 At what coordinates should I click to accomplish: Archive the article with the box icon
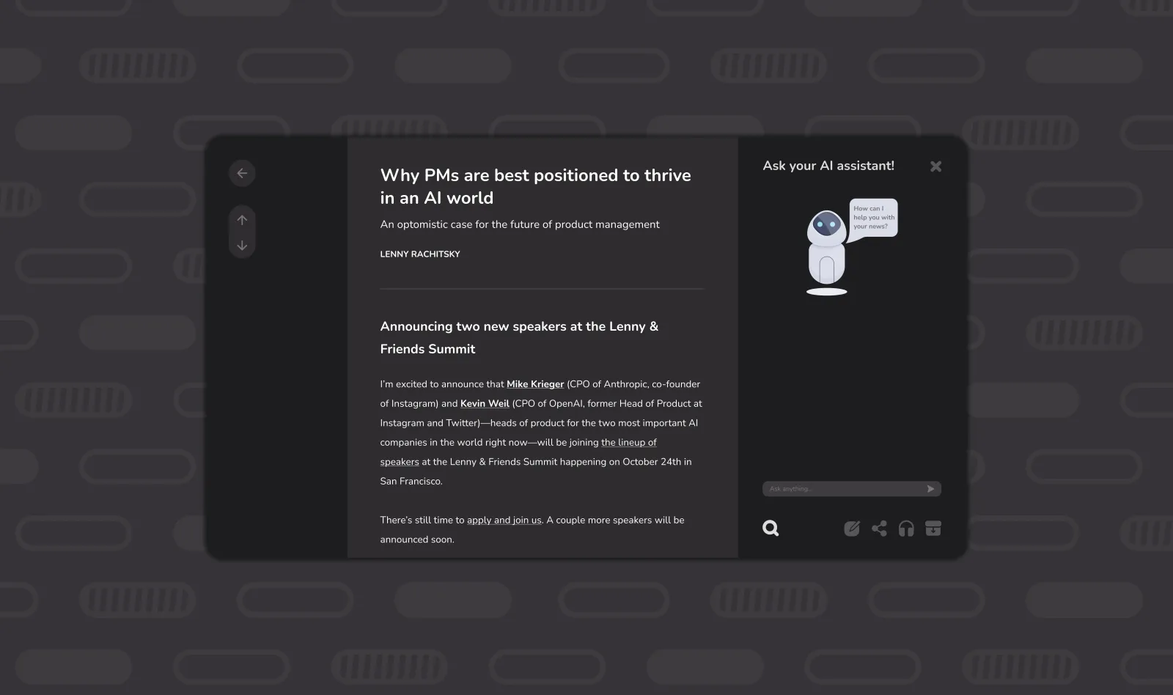click(933, 528)
